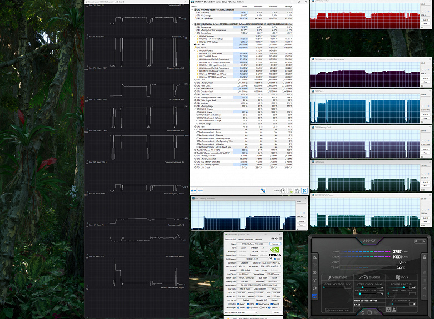The image size is (434, 319).
Task: Toggle the Vulkan checkbox in GPU-Z
Action: click(x=238, y=308)
